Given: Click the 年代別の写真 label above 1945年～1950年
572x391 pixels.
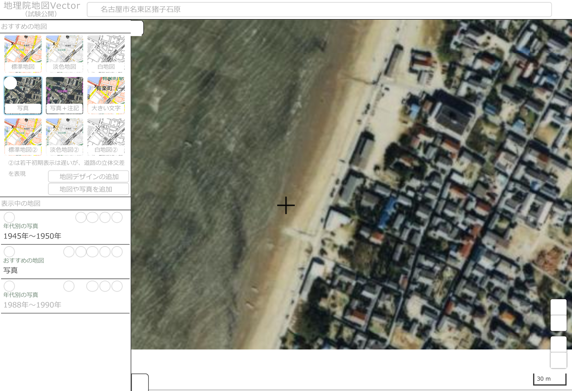Looking at the screenshot, I should pyautogui.click(x=21, y=226).
